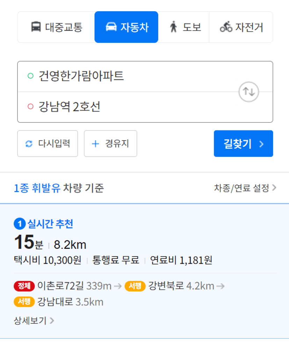
Task: Click the 정체 congestion badge for 이촌로72길
Action: pyautogui.click(x=24, y=286)
